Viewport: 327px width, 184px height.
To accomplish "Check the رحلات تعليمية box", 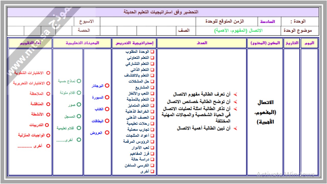I will pyautogui.click(x=152, y=124).
